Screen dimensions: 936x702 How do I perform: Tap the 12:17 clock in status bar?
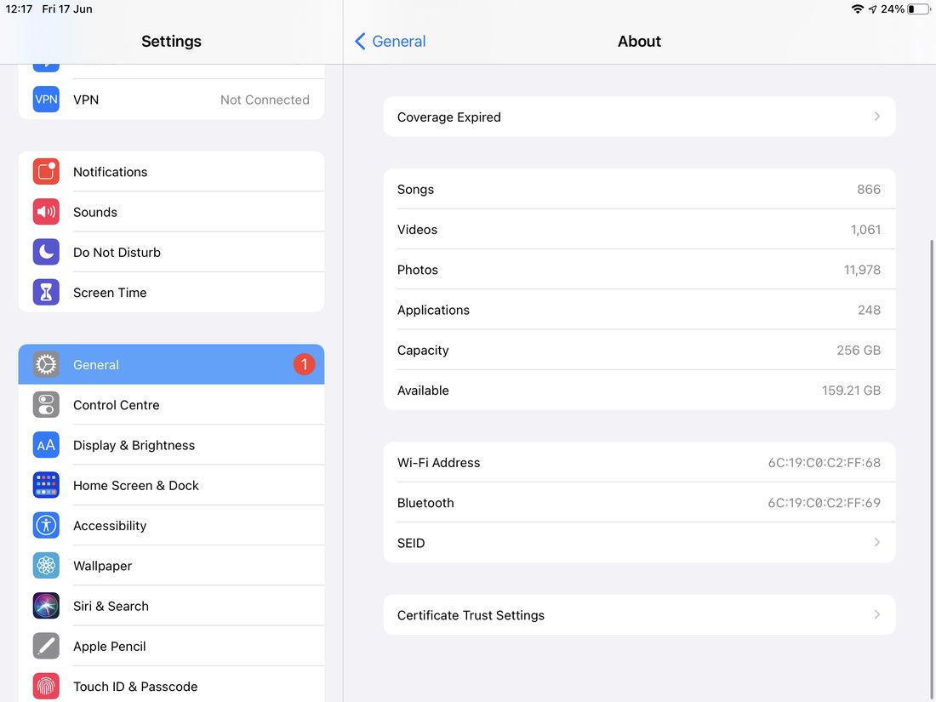click(x=19, y=9)
